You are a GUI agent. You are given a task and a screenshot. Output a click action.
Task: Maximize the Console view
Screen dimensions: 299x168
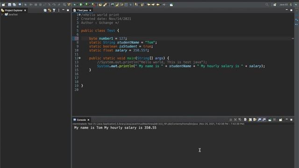292,119
